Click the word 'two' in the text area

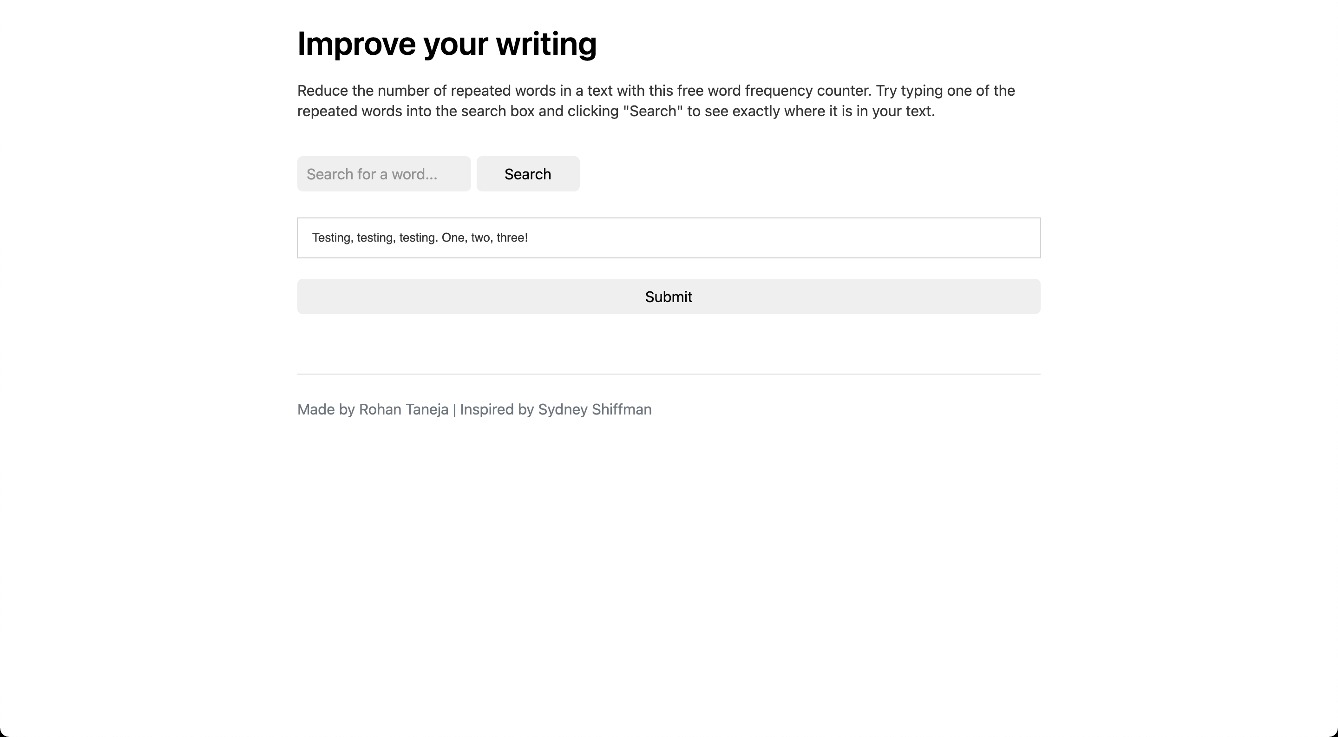click(x=480, y=238)
